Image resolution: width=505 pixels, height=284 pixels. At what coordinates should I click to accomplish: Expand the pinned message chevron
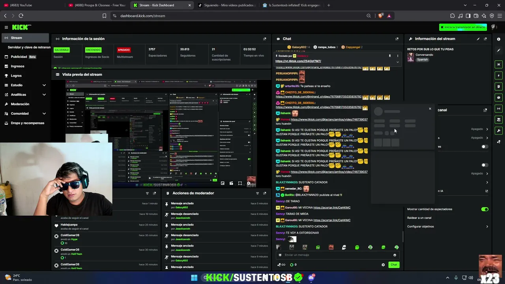pos(398,62)
